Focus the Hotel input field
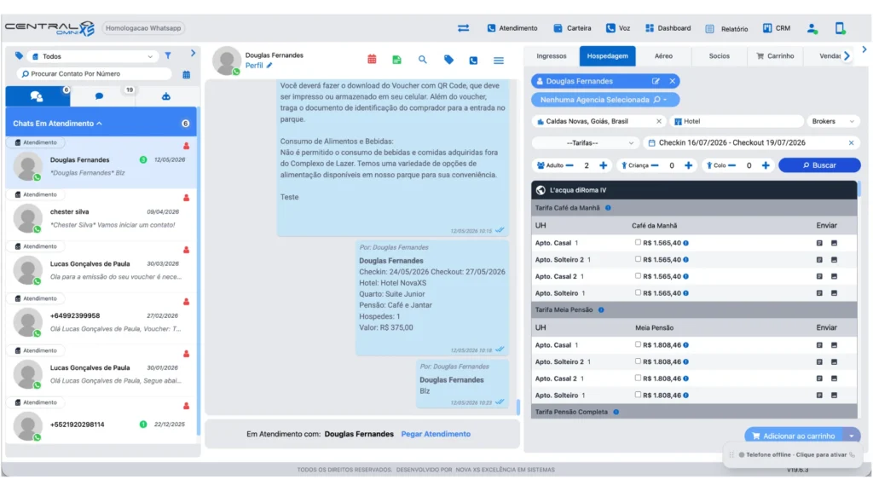Viewport: 873px width, 491px height. [x=736, y=121]
